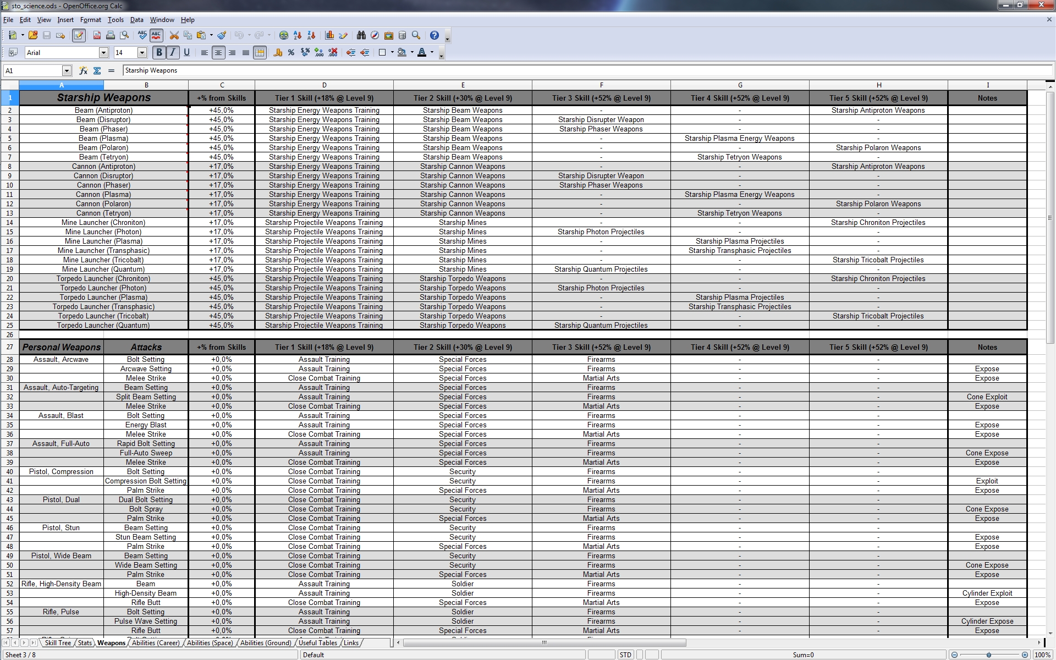Go to last sheet tab arrow
The height and width of the screenshot is (660, 1056).
tap(34, 643)
